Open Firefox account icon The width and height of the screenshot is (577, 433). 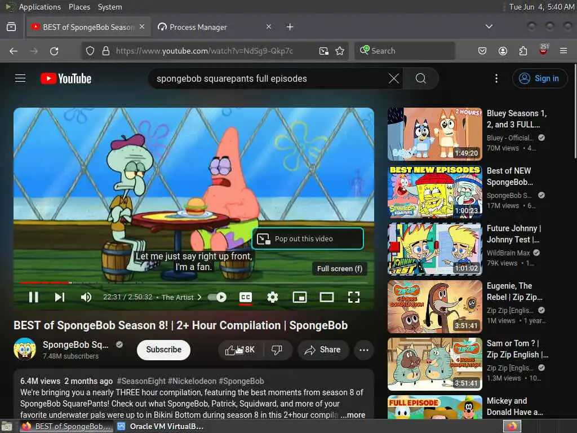click(503, 51)
